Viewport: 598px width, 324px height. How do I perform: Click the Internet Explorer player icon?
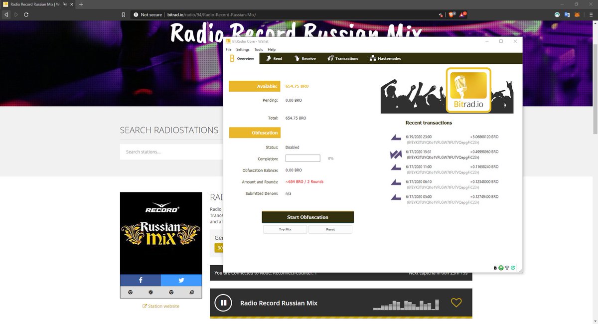tap(191, 292)
